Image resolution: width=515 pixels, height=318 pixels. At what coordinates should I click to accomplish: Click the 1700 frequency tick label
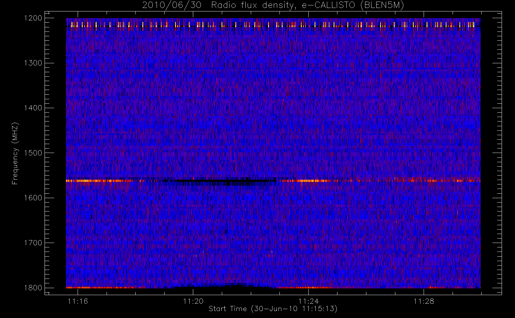tap(33, 243)
